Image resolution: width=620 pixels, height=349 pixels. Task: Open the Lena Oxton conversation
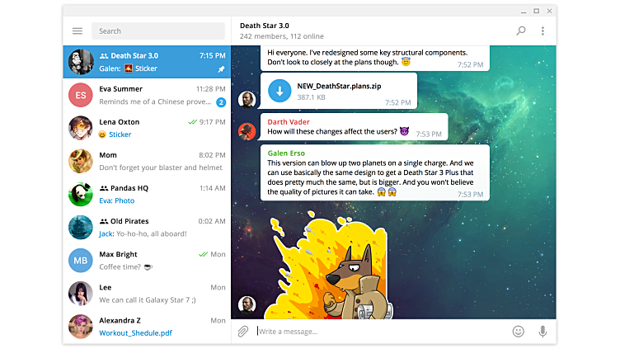point(147,128)
